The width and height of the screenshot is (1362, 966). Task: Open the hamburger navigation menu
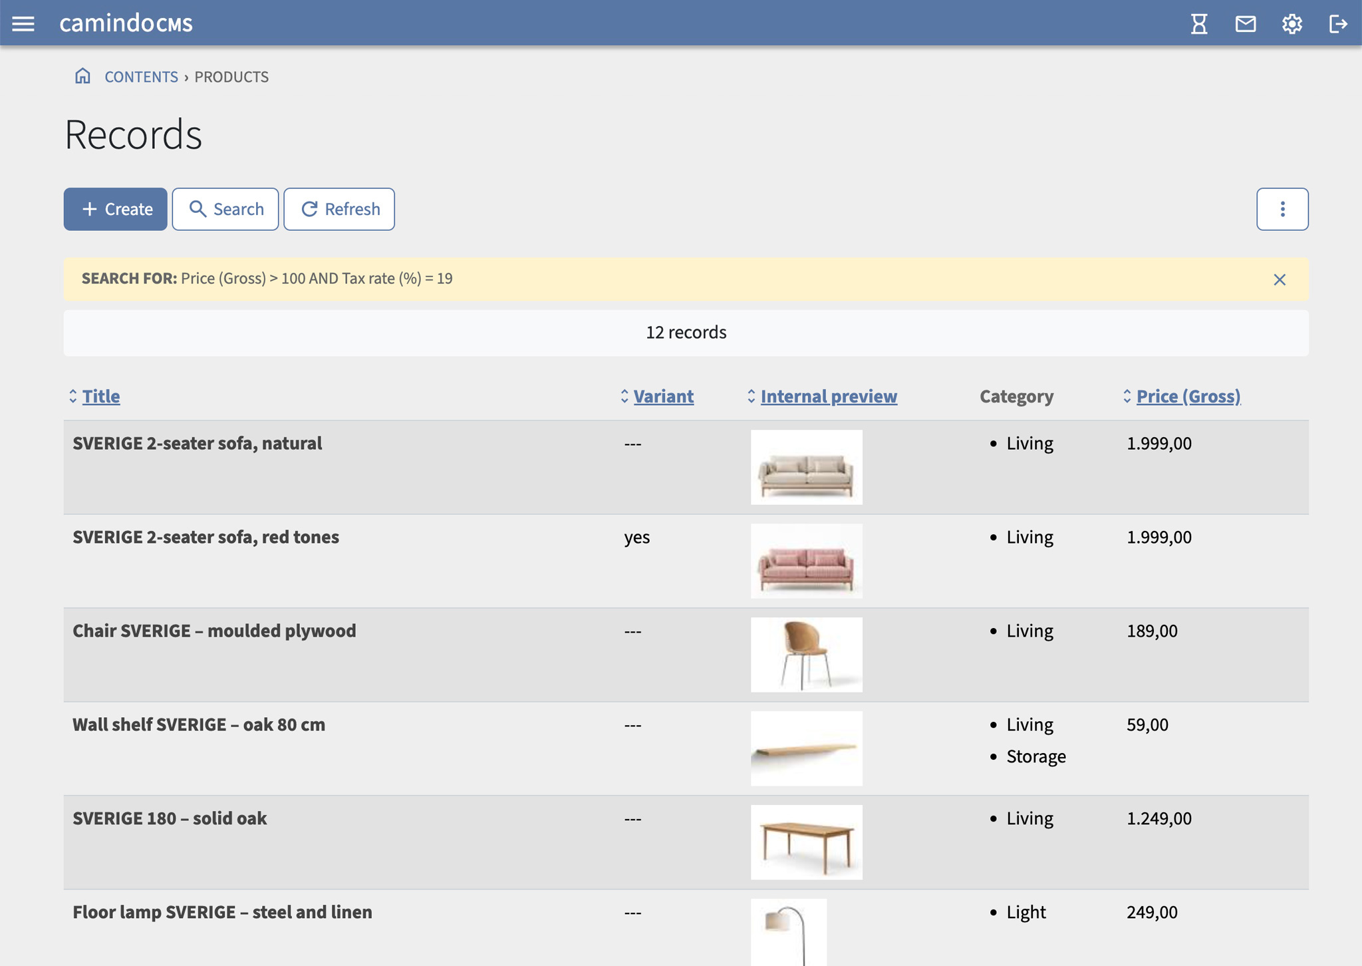[x=23, y=24]
